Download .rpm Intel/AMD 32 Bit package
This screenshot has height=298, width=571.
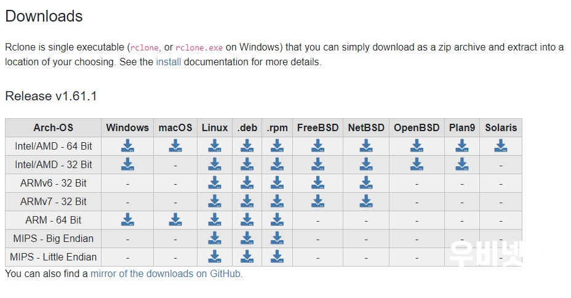click(277, 164)
